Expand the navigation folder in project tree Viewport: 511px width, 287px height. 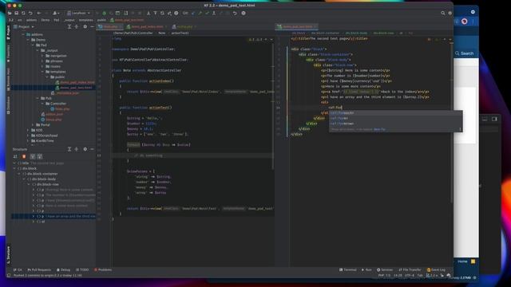pyautogui.click(x=42, y=56)
